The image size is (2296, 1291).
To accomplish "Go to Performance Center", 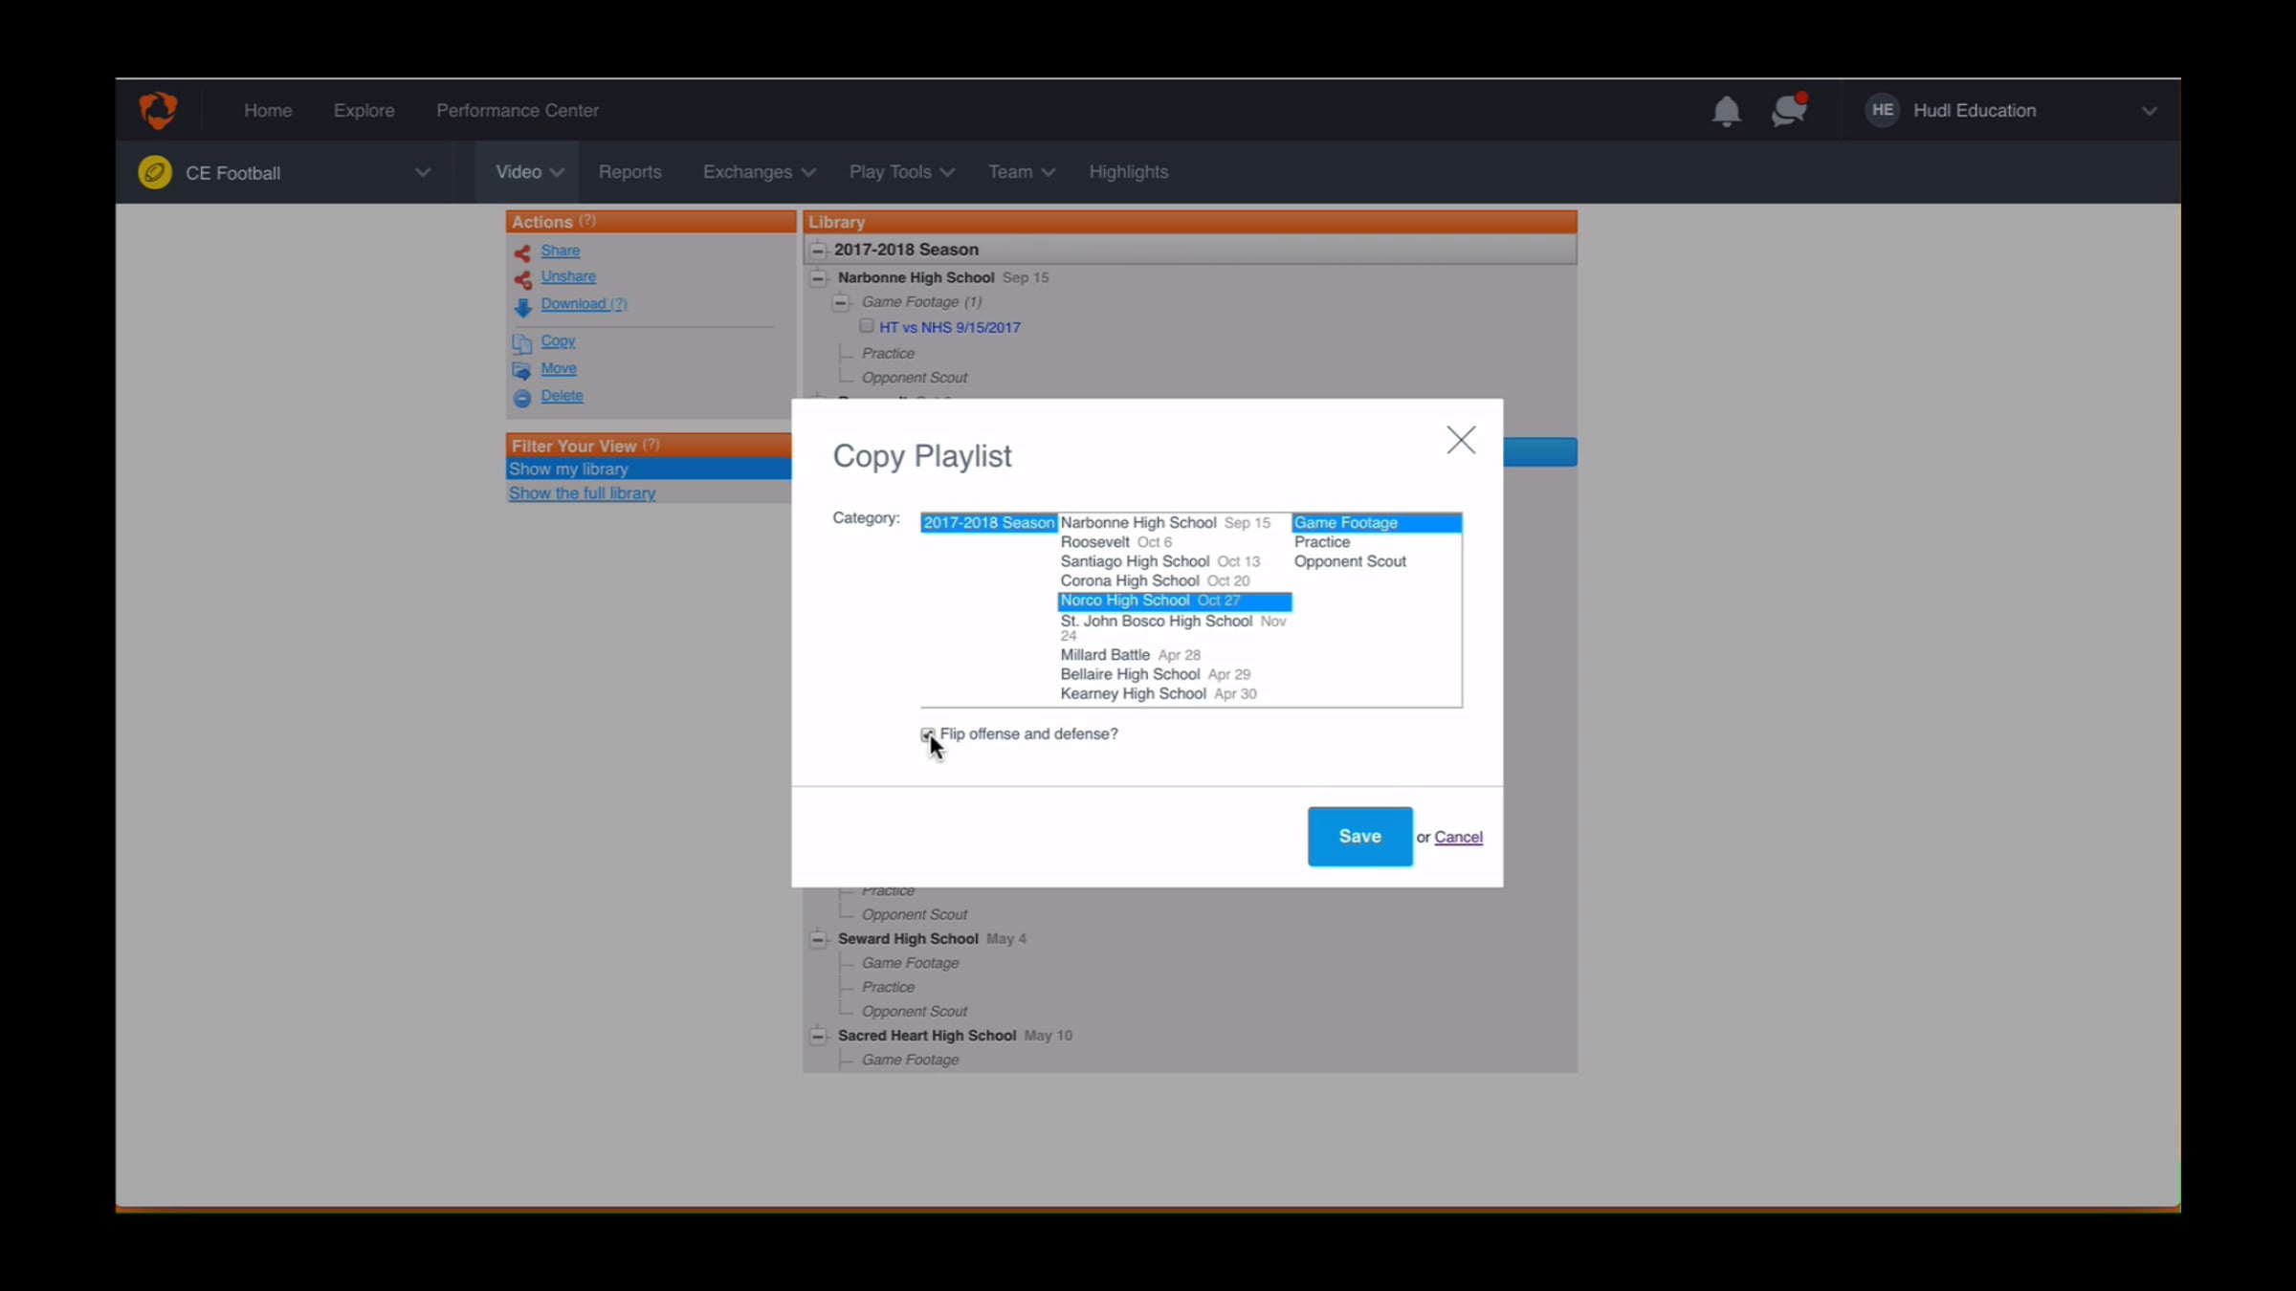I will tap(518, 110).
